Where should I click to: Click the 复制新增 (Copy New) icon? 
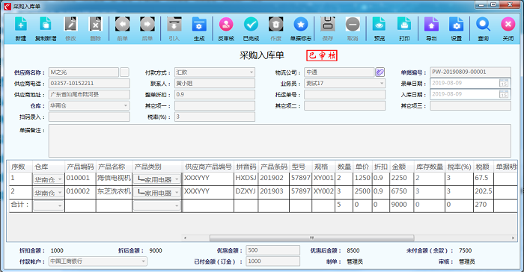pyautogui.click(x=46, y=25)
